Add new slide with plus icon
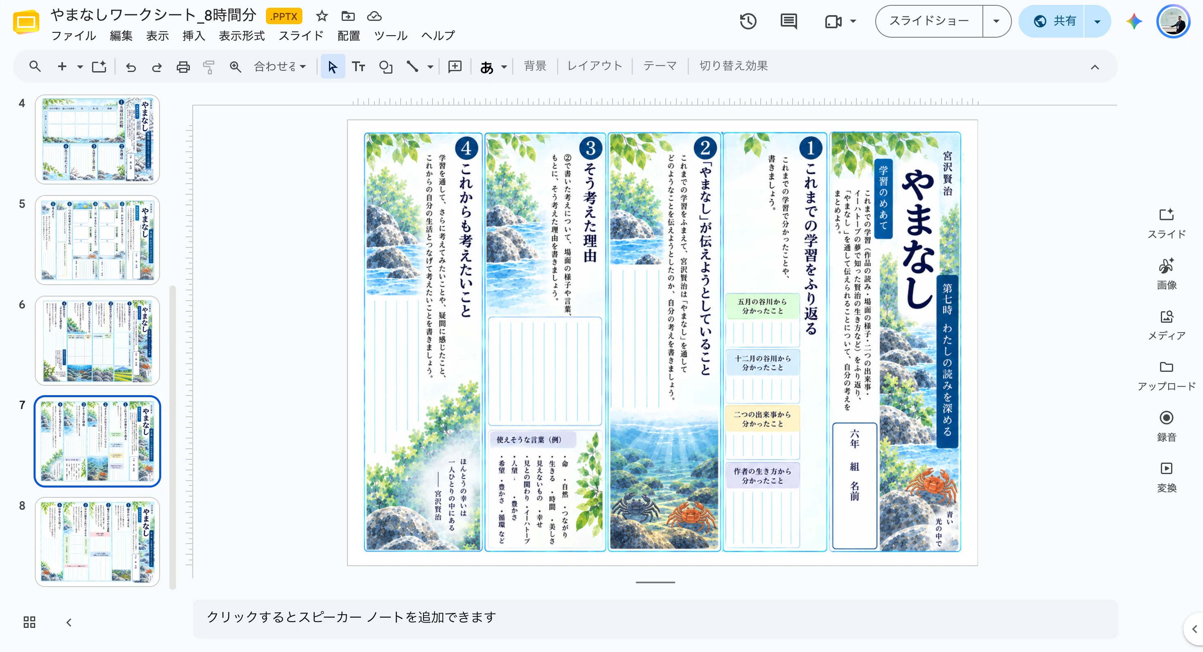Viewport: 1203px width, 652px height. [62, 66]
